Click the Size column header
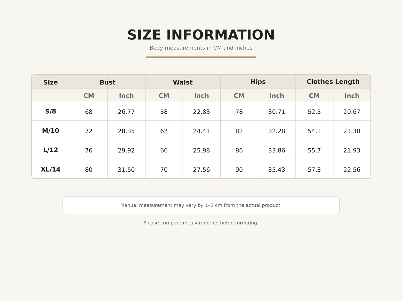This screenshot has height=301, width=402. 51,82
